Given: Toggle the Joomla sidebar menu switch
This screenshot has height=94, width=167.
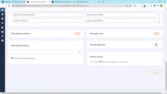Looking at the screenshot, I should point(2,10).
